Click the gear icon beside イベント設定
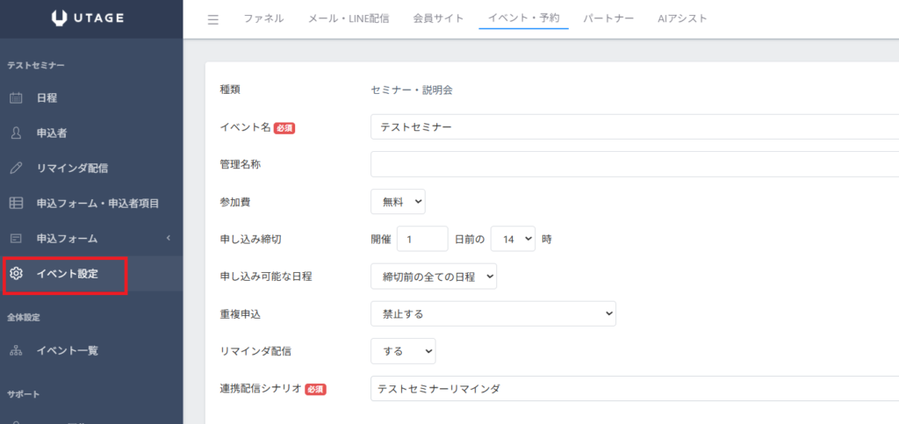 [x=16, y=274]
